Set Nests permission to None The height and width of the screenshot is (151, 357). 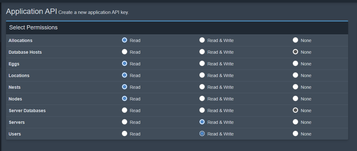pyautogui.click(x=295, y=87)
